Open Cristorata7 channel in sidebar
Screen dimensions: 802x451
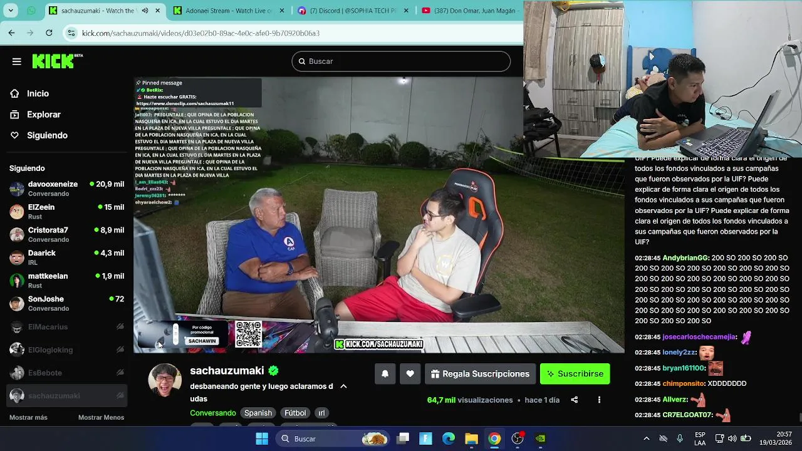(x=67, y=234)
